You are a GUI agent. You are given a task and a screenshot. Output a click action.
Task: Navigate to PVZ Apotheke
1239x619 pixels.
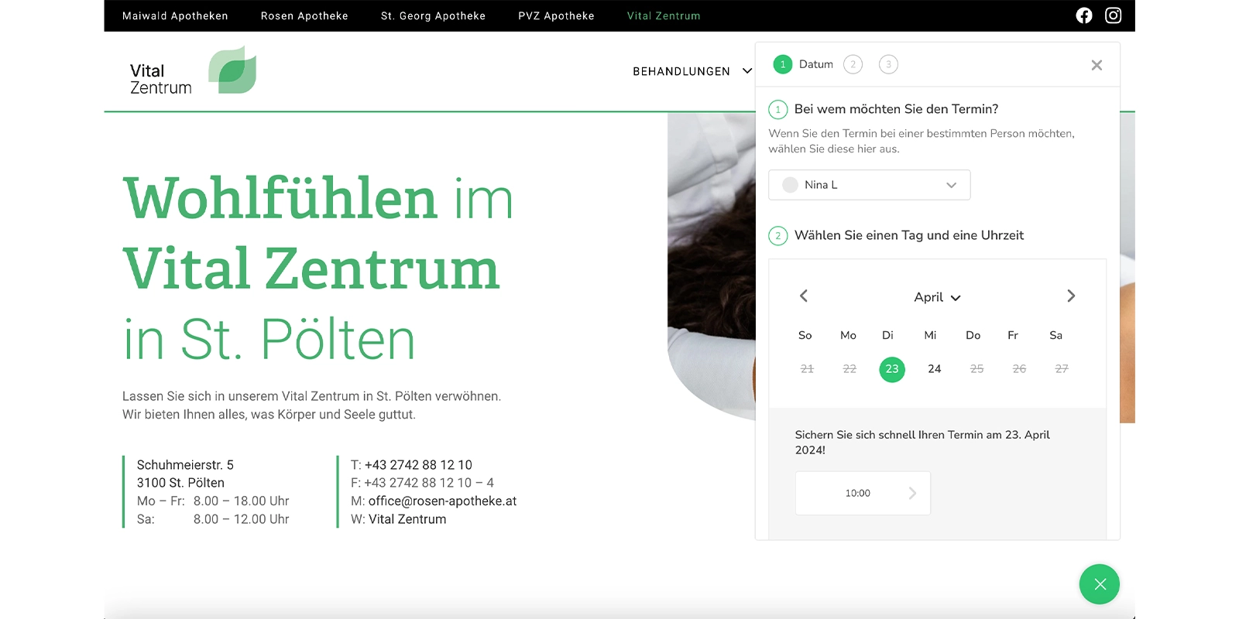(x=556, y=15)
